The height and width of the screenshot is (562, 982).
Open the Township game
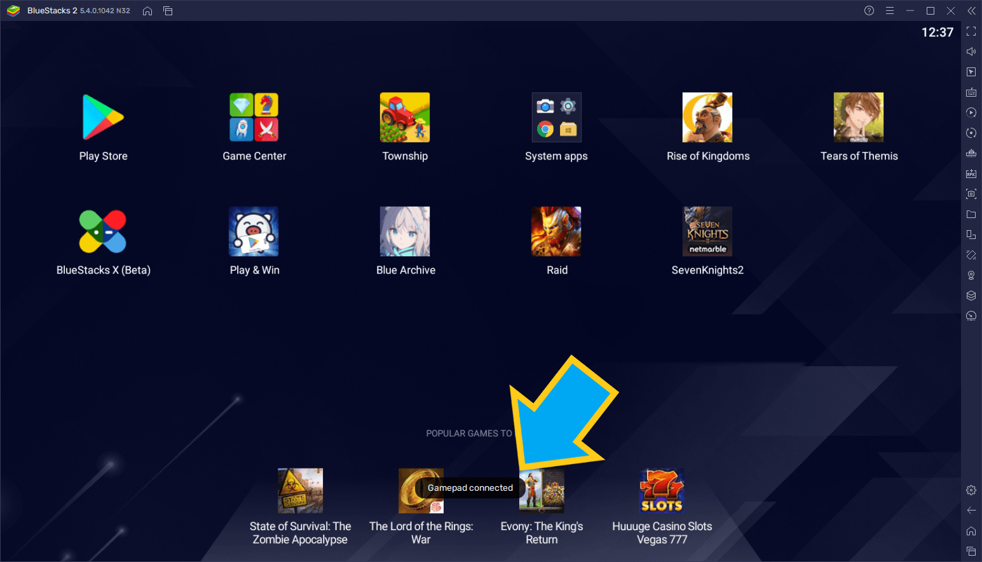pyautogui.click(x=405, y=118)
